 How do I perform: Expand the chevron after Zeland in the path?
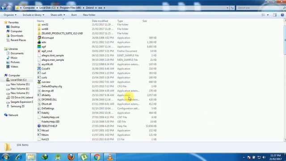pos(96,8)
